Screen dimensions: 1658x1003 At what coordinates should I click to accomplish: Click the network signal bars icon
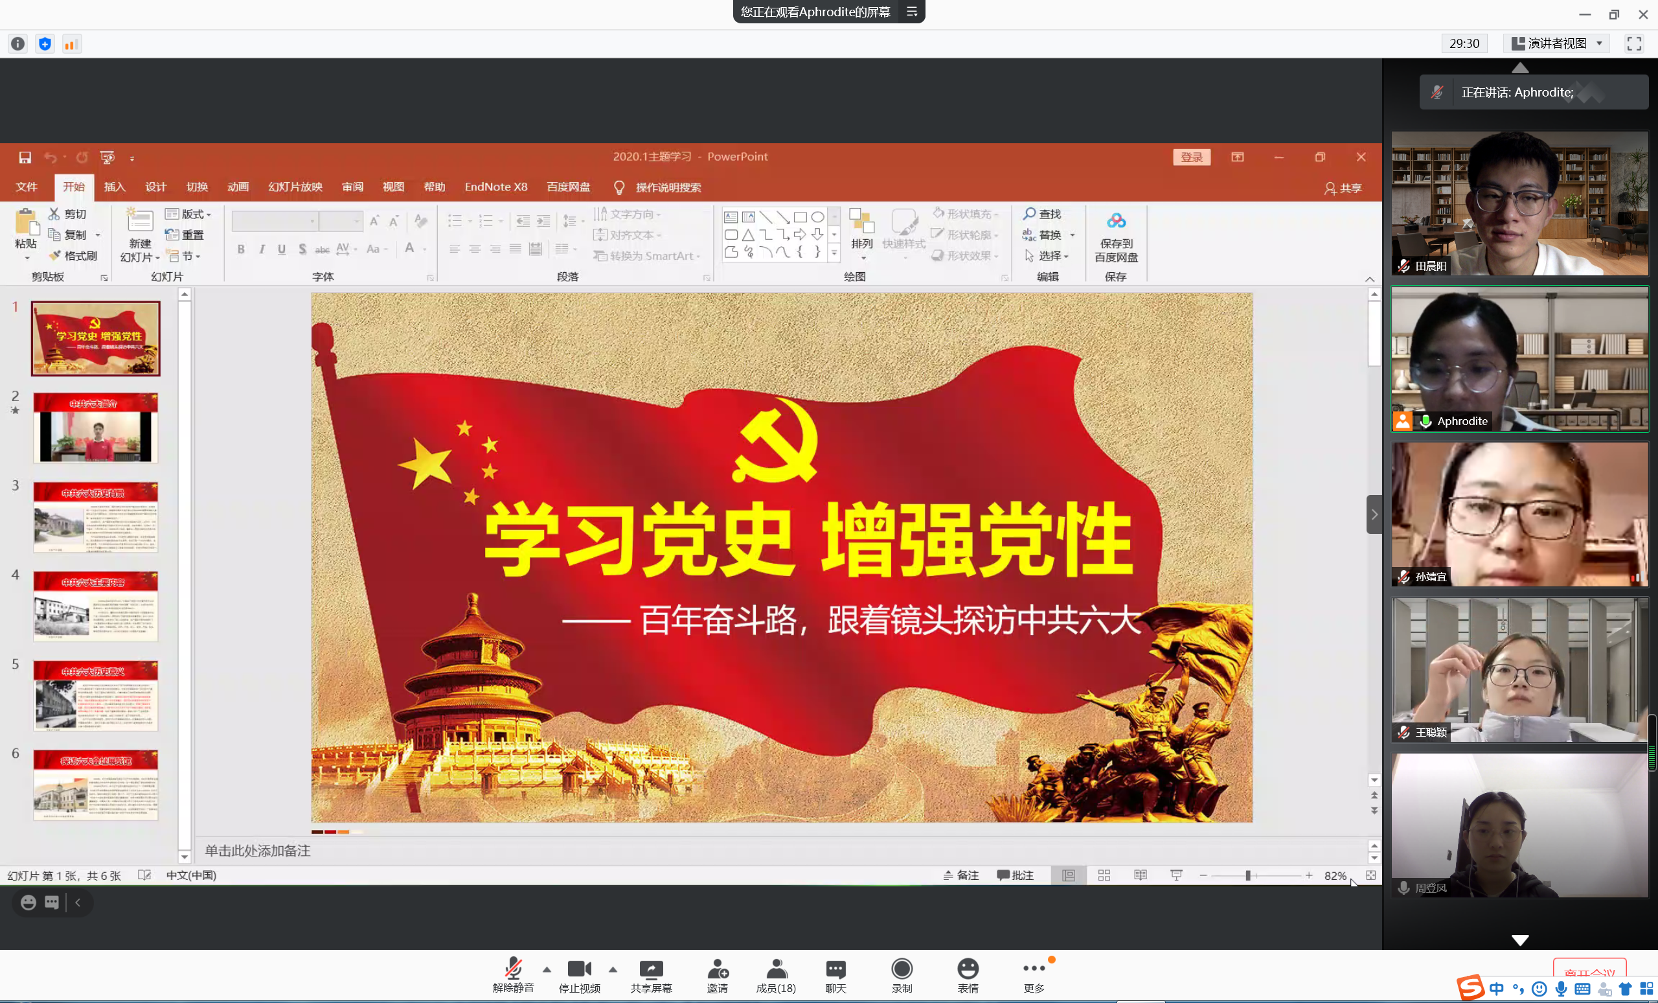click(x=71, y=44)
